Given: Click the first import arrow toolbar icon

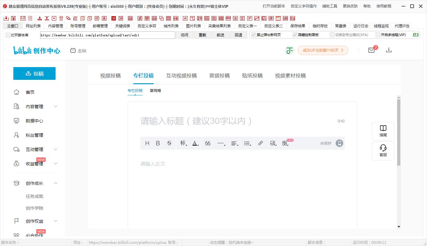Looking at the screenshot, I should click(x=6, y=18).
